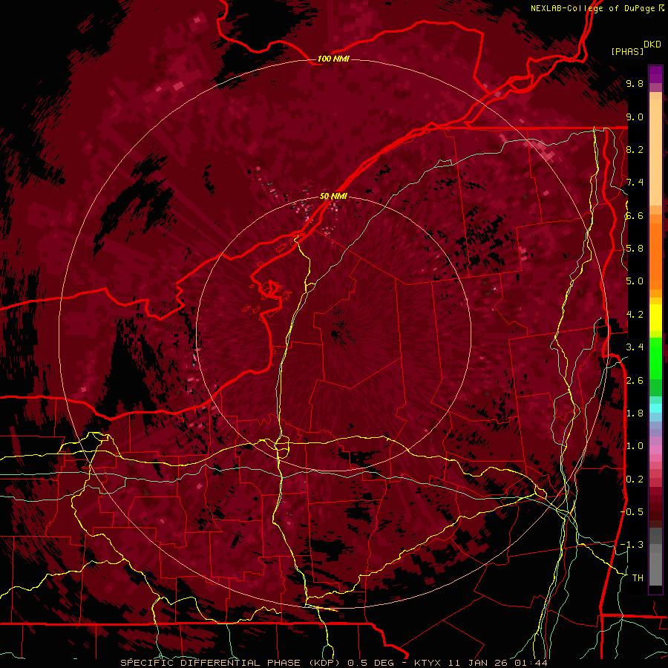Click the NEXLAB-College of DuPage credit text

(594, 8)
